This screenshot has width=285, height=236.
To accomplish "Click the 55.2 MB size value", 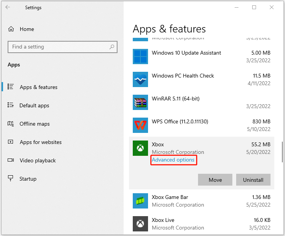I will pyautogui.click(x=261, y=144).
